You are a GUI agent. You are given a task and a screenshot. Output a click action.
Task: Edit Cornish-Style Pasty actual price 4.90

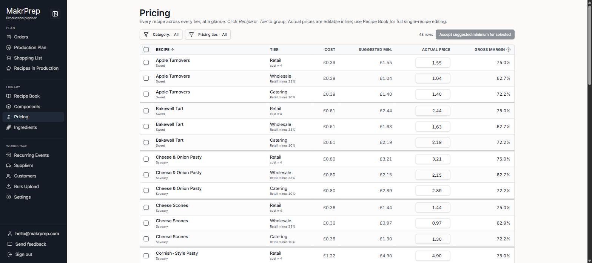[433, 256]
